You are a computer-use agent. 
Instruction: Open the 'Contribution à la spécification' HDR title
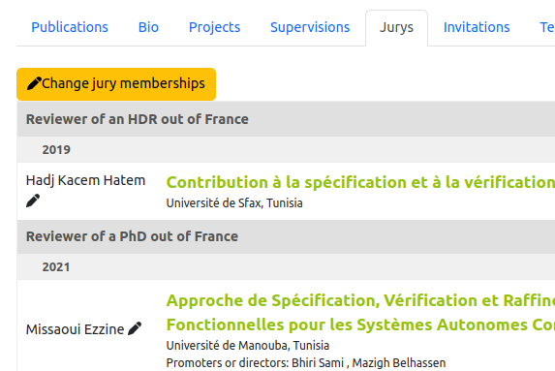pyautogui.click(x=360, y=182)
